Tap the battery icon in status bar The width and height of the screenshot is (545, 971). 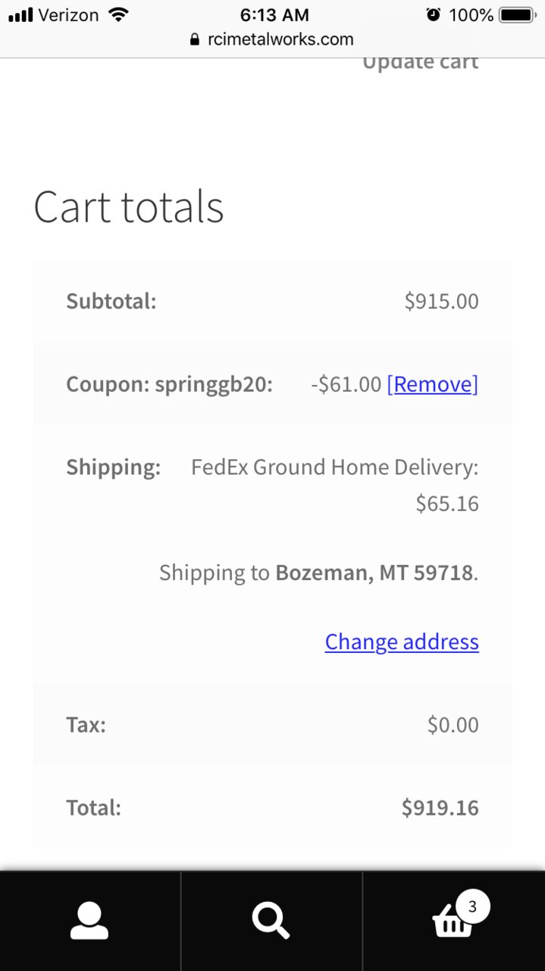point(518,14)
